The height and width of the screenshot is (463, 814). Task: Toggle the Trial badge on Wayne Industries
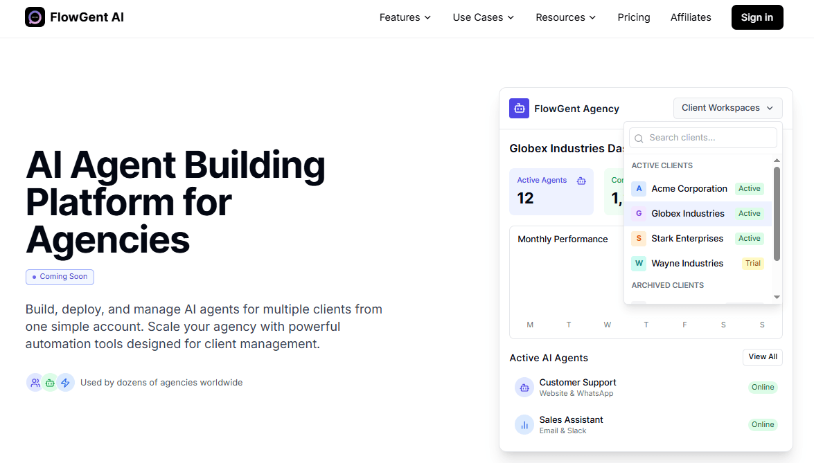click(752, 263)
